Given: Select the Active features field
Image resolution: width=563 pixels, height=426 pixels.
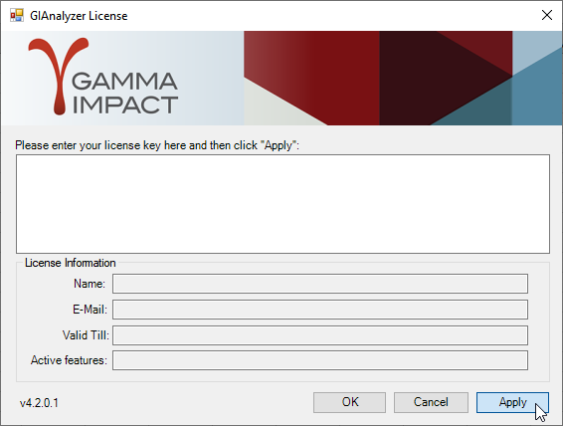Looking at the screenshot, I should tap(320, 360).
